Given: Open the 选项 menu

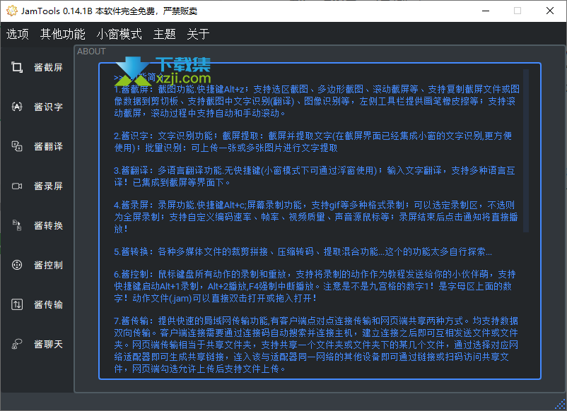Looking at the screenshot, I should pos(18,34).
